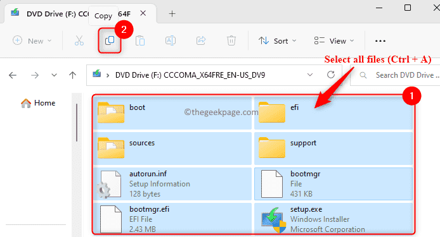Click the navigation pane scrollbar
This screenshot has height=237, width=440.
[x=77, y=123]
